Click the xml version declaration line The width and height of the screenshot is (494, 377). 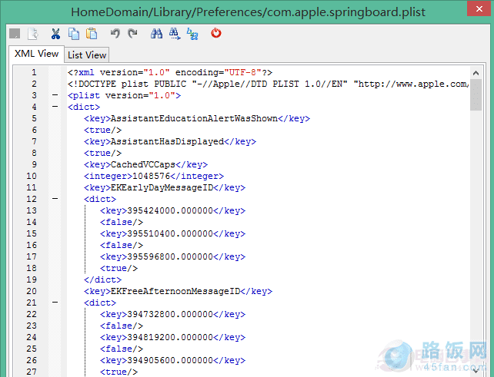170,72
